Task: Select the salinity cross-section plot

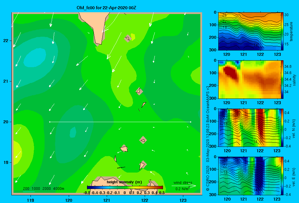Action: (x=249, y=80)
